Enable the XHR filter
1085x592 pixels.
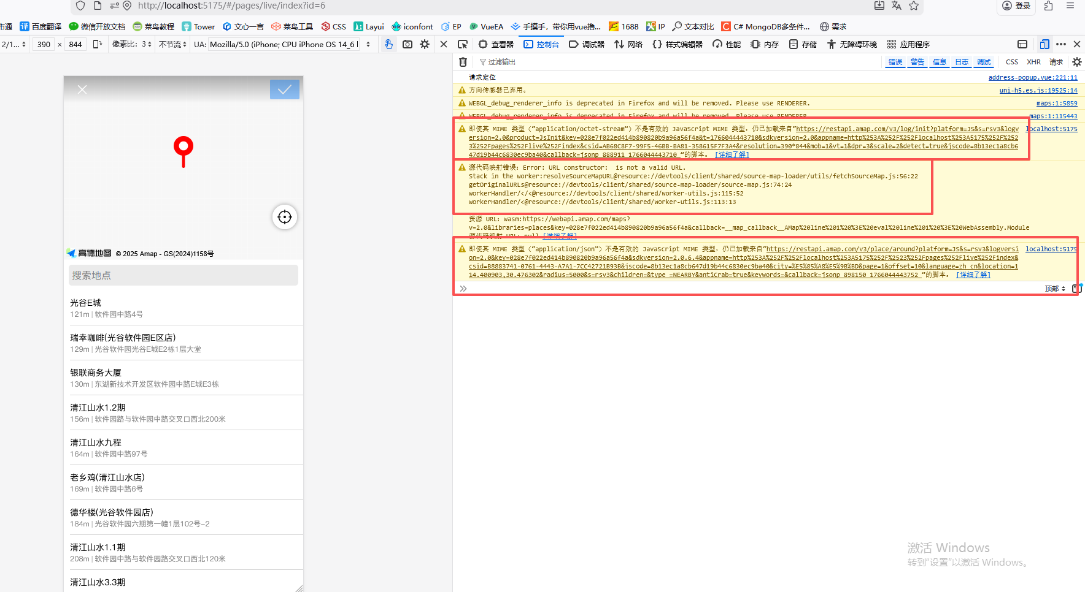click(x=1033, y=62)
